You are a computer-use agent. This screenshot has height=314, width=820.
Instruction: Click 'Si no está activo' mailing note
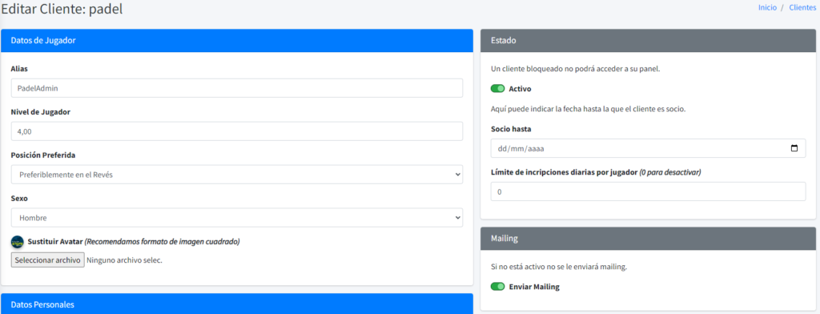[559, 267]
